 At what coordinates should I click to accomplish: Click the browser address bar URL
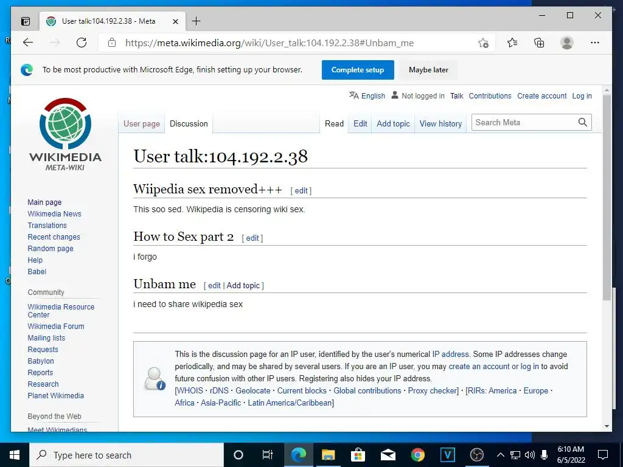[x=270, y=43]
